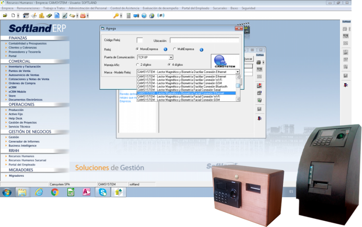This screenshot has width=362, height=227.
Task: Click the green cash bills toolbar icon
Action: click(49, 15)
